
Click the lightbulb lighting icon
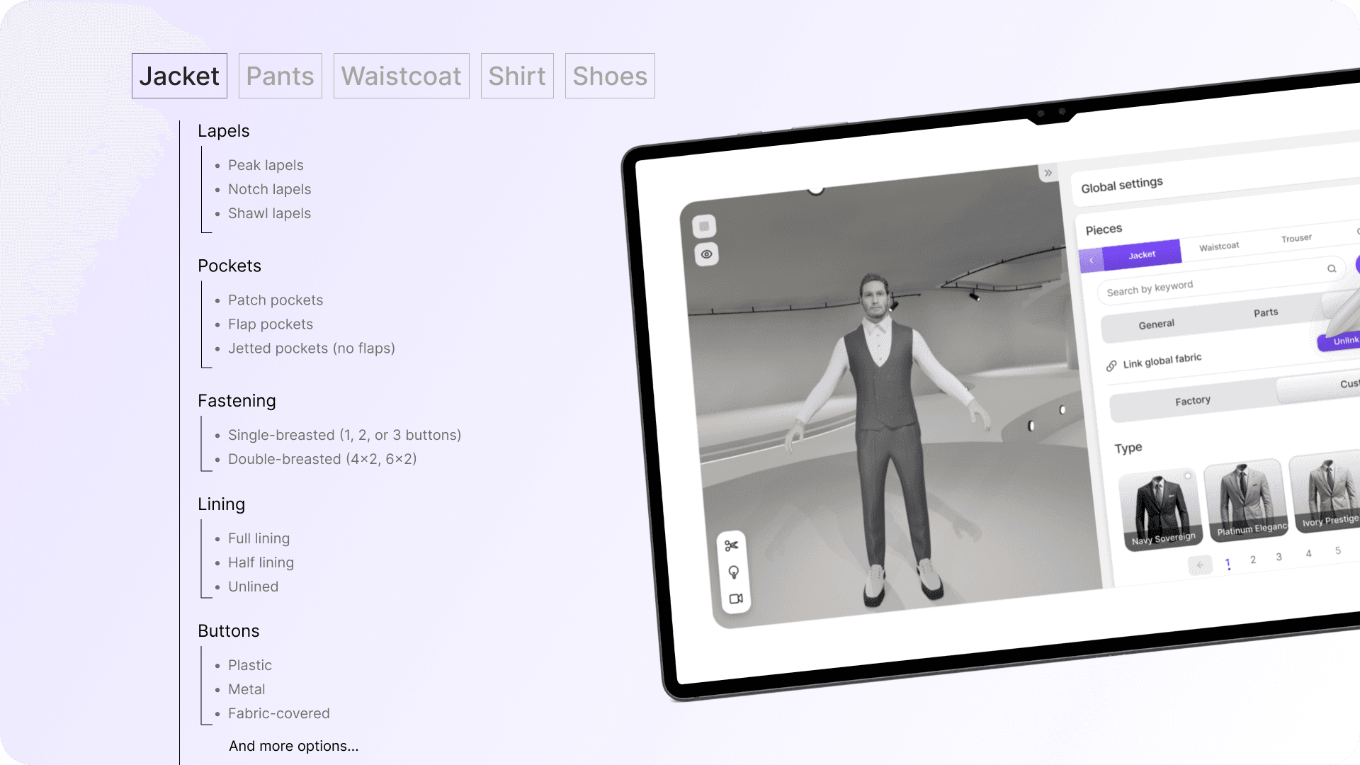click(734, 572)
